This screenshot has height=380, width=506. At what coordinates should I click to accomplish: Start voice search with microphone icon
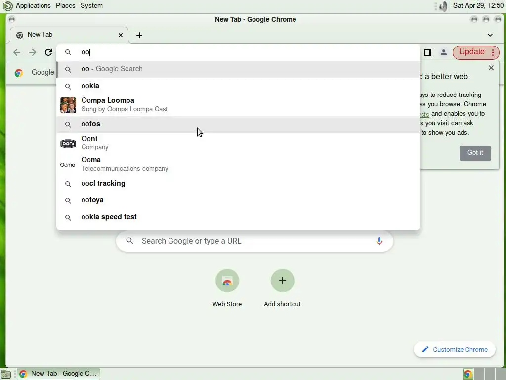[x=379, y=241]
